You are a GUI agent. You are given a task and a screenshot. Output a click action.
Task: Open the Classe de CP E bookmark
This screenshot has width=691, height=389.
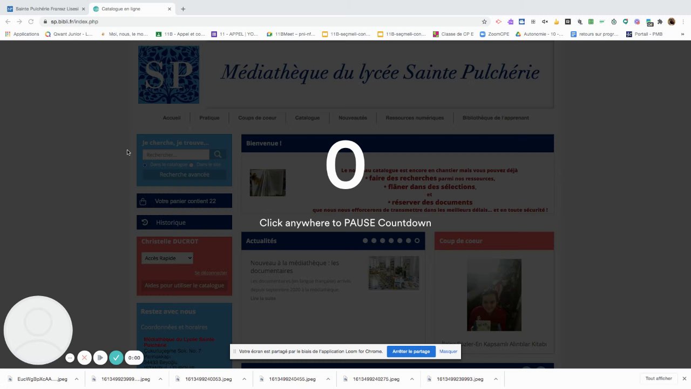click(x=453, y=34)
